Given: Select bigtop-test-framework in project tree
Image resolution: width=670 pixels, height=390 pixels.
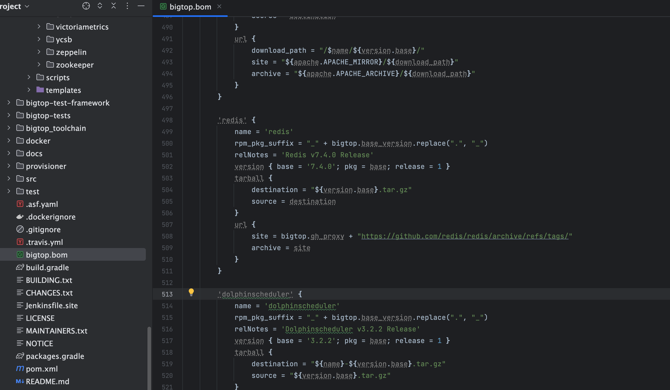Looking at the screenshot, I should [x=68, y=103].
